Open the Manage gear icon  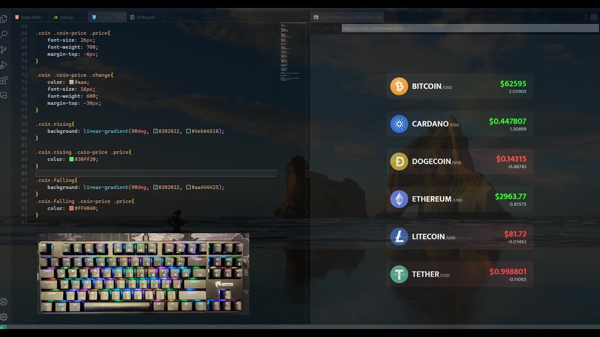point(4,317)
